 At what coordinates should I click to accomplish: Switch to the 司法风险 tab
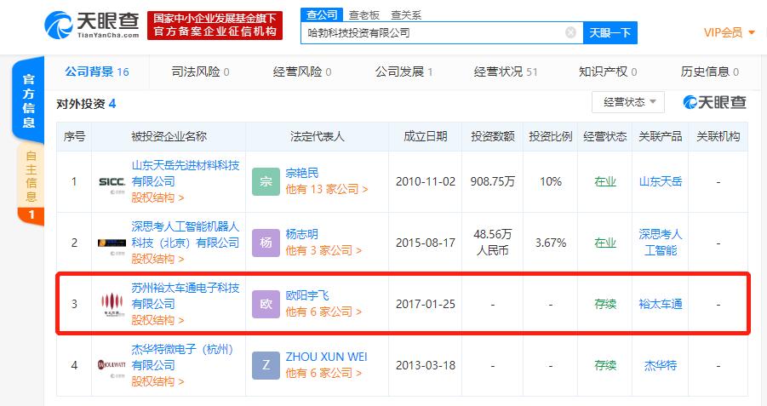coord(200,72)
